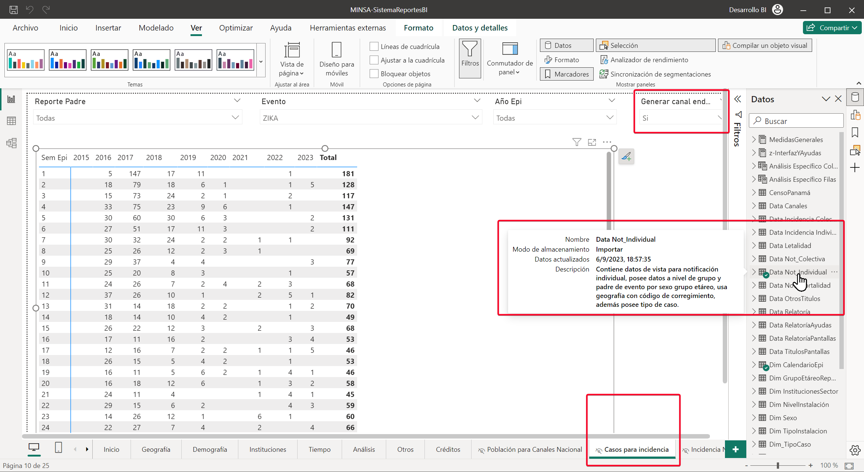Viewport: 864px width, 472px height.
Task: Add a new page with plus button
Action: (x=735, y=449)
